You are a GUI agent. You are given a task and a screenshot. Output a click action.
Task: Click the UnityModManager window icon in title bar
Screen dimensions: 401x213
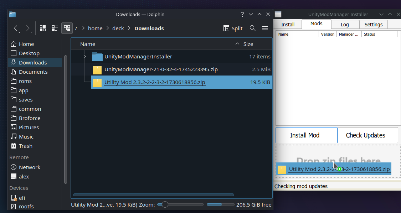pos(278,14)
